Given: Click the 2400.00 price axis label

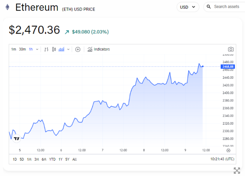Looking at the screenshot, I should (228, 93).
